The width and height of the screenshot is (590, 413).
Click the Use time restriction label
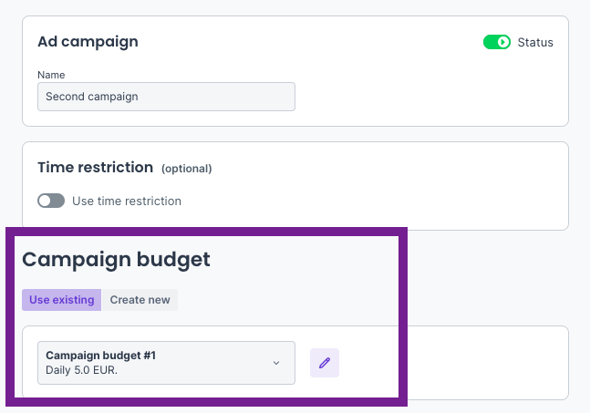tap(127, 201)
